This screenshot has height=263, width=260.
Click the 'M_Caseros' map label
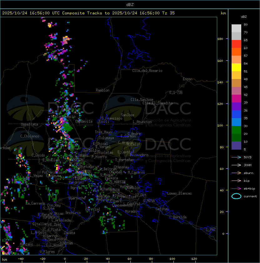point(136,172)
